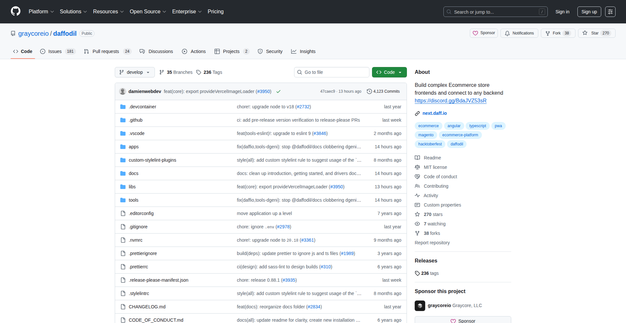
Task: Select the angular topic tag
Action: (x=454, y=126)
